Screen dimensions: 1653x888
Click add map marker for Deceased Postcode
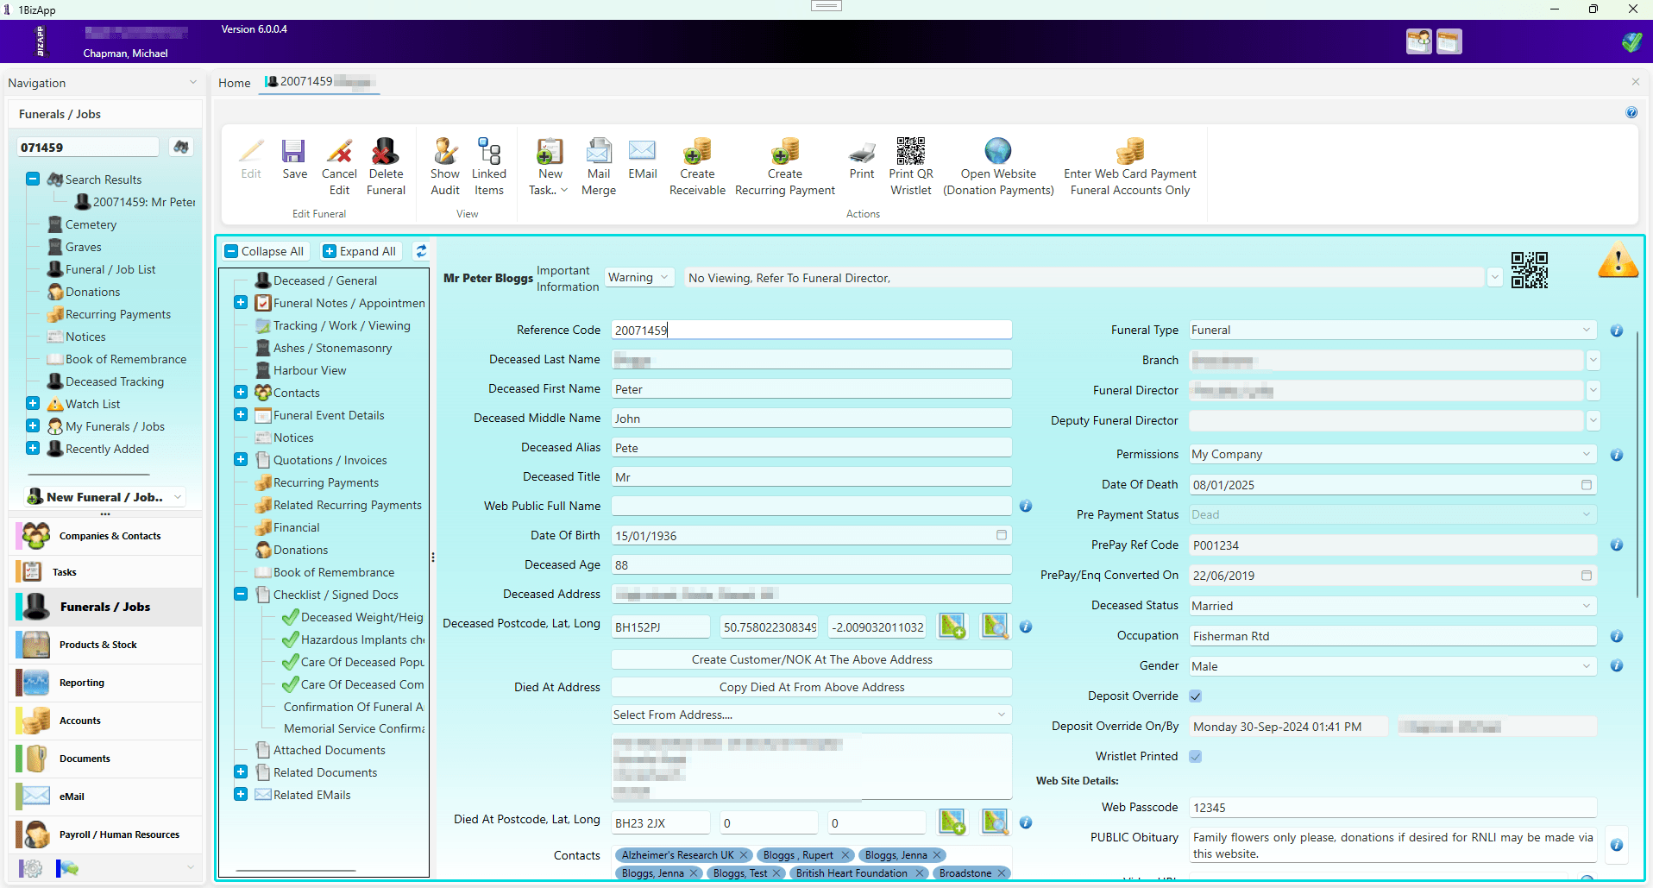point(952,627)
